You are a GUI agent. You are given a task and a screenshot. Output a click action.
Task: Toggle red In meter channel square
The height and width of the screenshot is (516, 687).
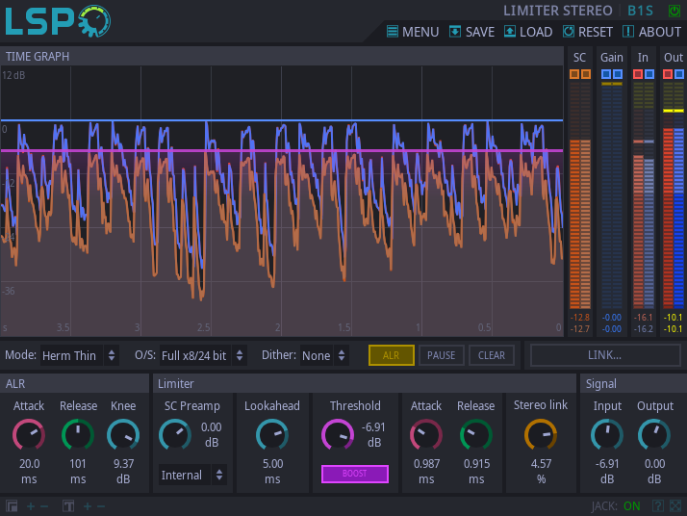638,74
